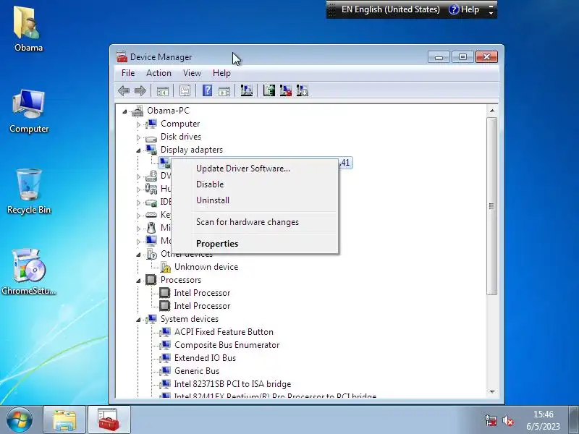Image resolution: width=579 pixels, height=434 pixels.
Task: Expand the Disk drives category
Action: (138, 137)
